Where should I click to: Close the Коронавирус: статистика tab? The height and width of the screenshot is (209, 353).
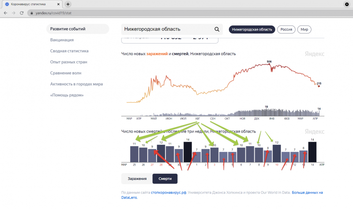coord(60,4)
